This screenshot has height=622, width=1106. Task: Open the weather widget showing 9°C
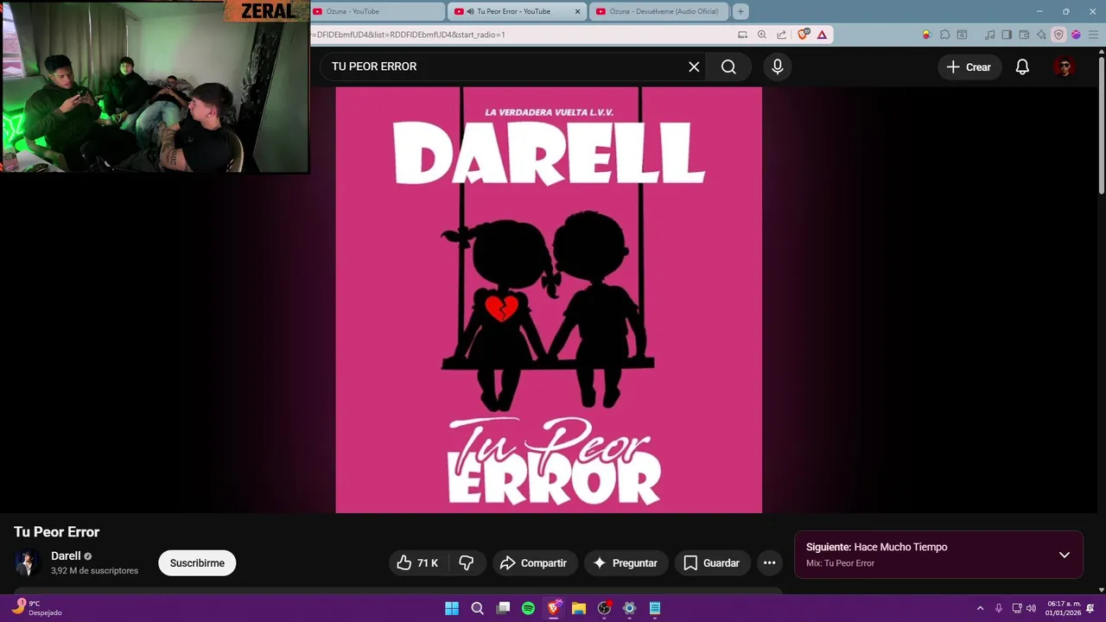36,608
